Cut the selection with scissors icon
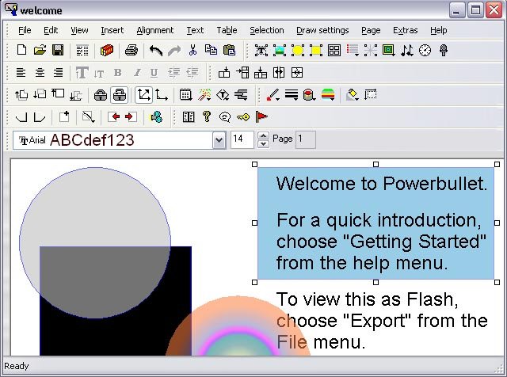 pos(193,51)
